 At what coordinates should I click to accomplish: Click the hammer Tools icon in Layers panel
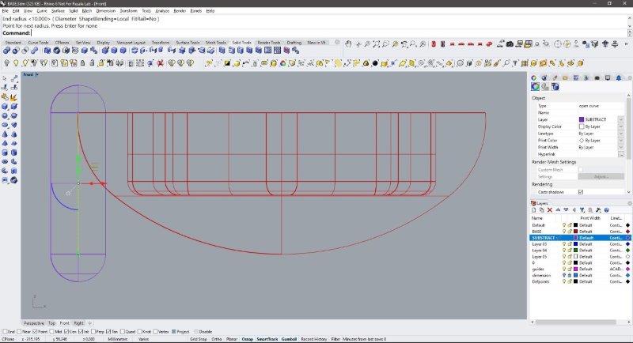(598, 210)
